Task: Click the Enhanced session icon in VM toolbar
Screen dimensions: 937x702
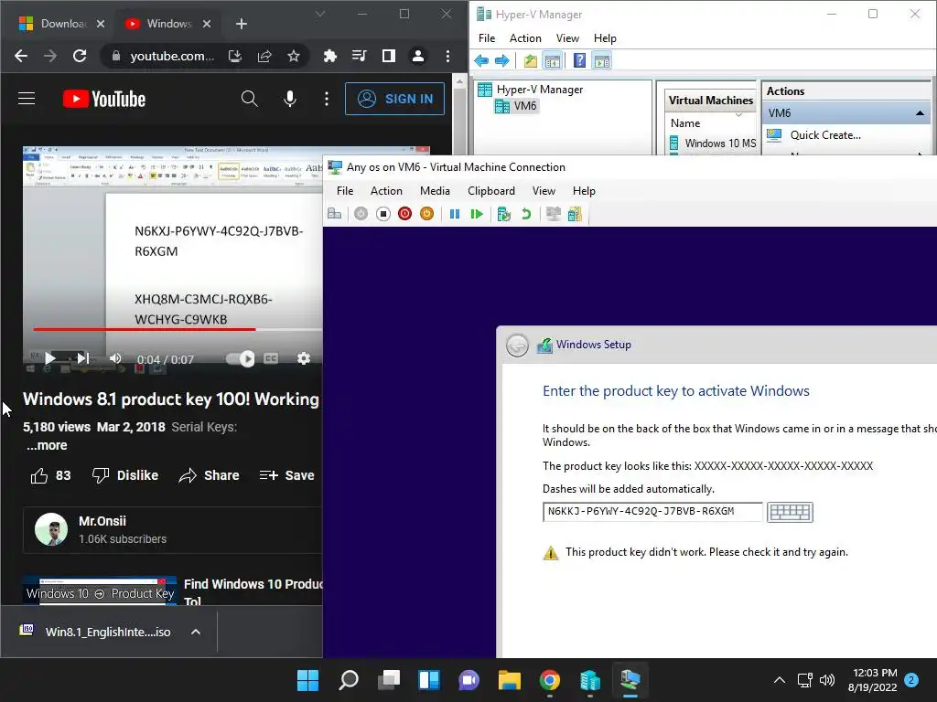Action: pos(554,214)
